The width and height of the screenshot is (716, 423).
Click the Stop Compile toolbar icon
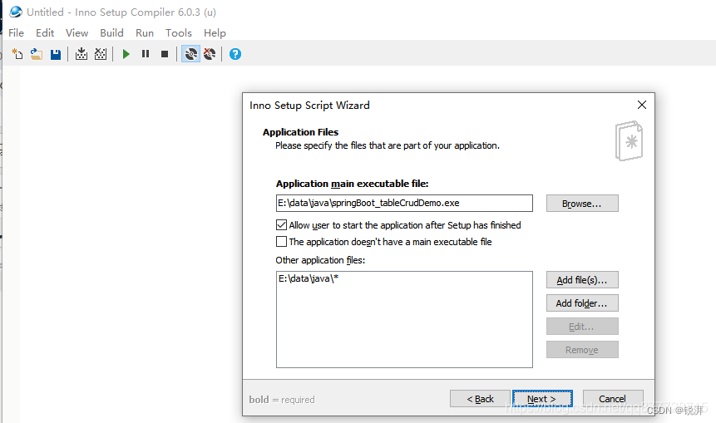(x=101, y=54)
